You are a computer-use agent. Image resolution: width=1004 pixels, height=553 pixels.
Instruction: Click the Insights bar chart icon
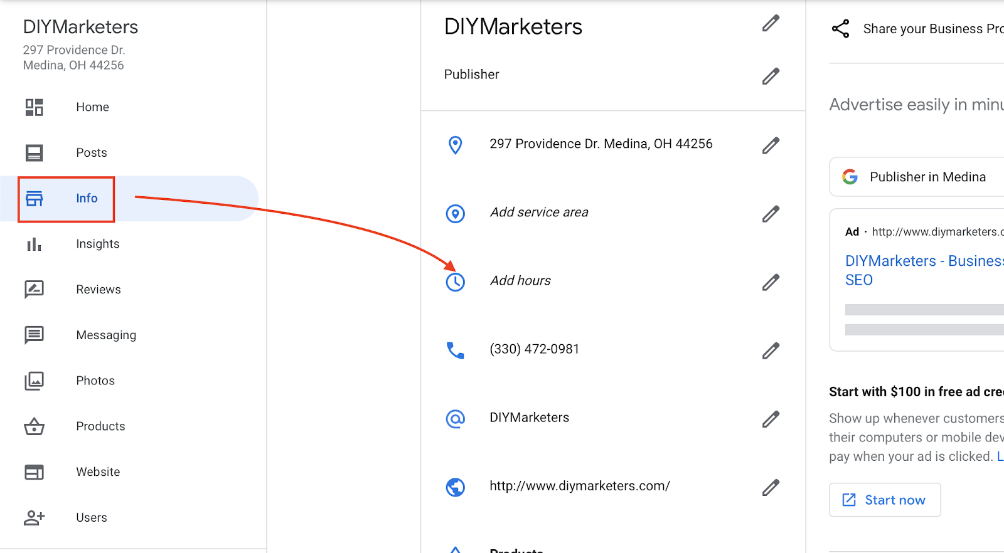34,244
